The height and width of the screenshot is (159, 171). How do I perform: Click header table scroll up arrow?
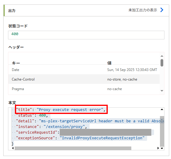coord(162,56)
